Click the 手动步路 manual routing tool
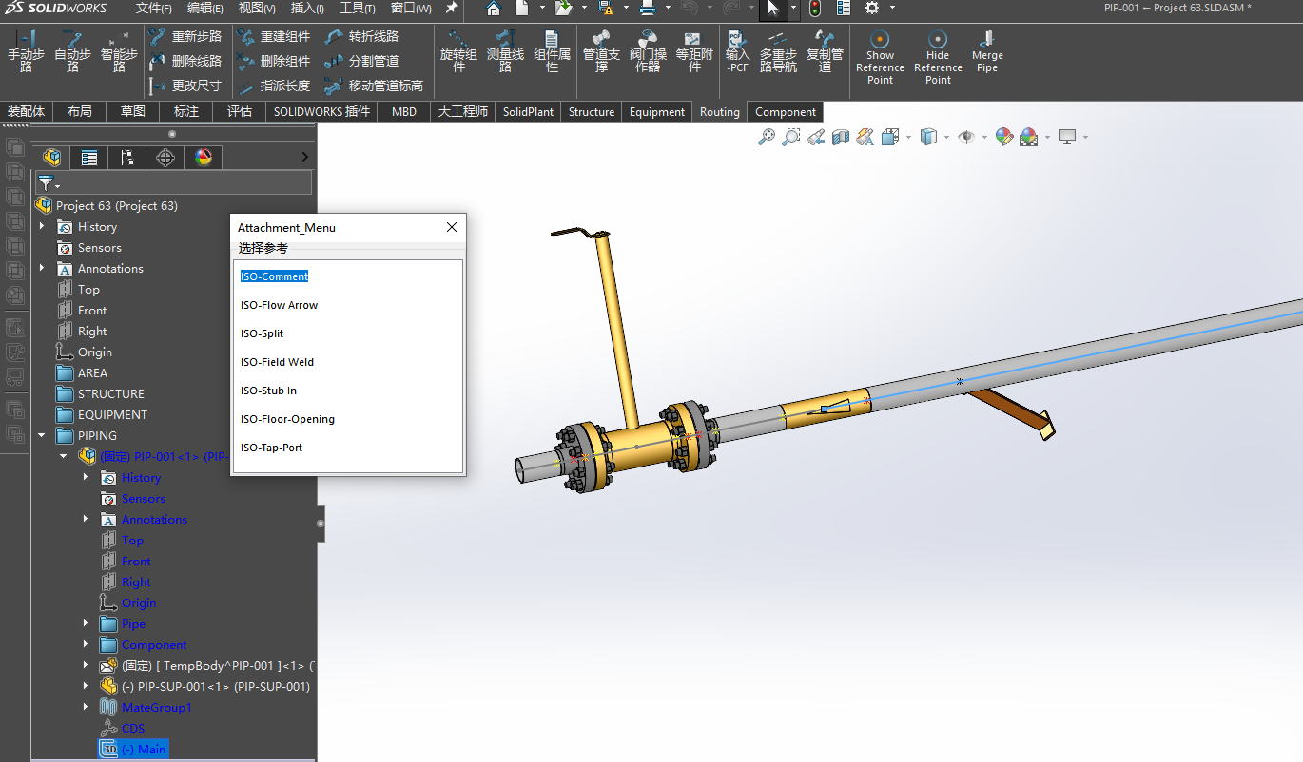The image size is (1303, 762). click(26, 52)
